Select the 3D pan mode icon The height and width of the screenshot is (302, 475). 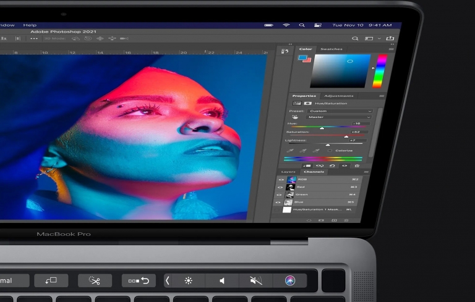[100, 38]
